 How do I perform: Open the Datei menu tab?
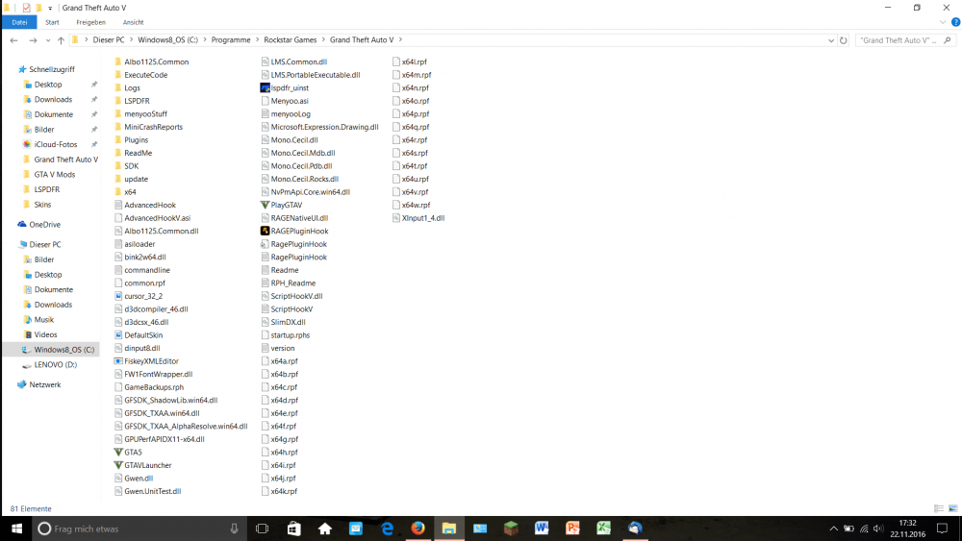(x=19, y=22)
